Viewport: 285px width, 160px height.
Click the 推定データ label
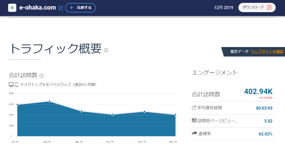(239, 51)
